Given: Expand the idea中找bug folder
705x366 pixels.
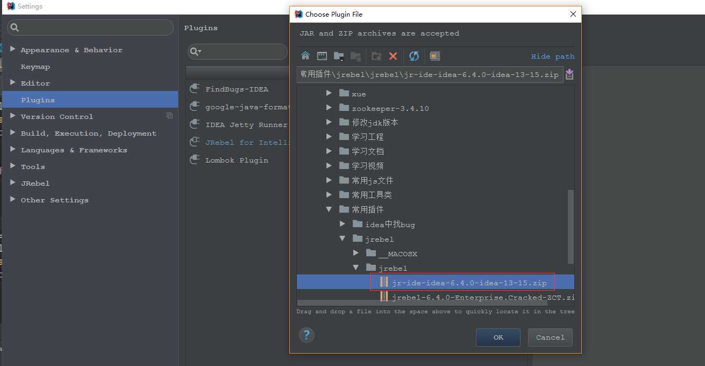Looking at the screenshot, I should tap(343, 224).
